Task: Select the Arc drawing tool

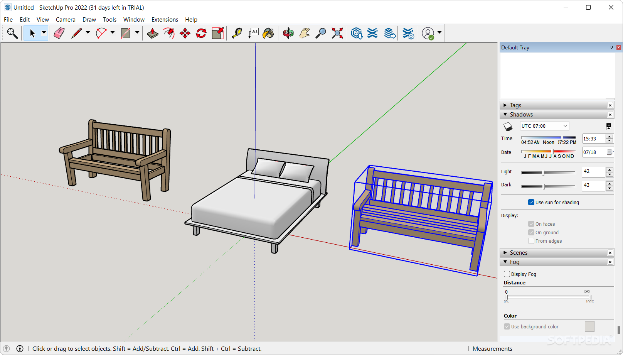Action: 101,34
